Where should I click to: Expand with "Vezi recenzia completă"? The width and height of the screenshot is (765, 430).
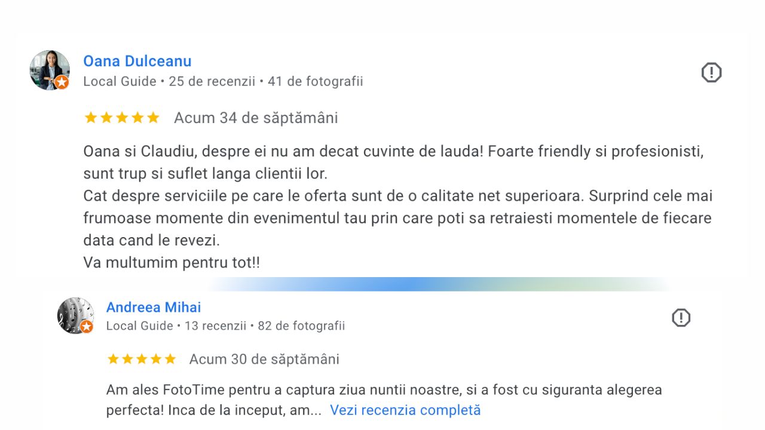(x=405, y=410)
